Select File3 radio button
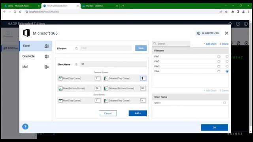Viewport: 253px width, 142px height. (x=227, y=66)
